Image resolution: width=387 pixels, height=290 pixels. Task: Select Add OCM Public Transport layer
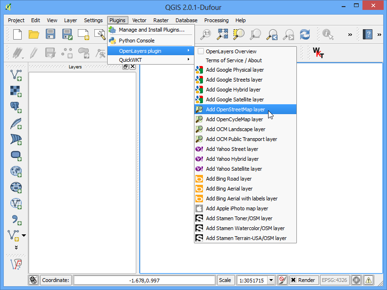coord(245,139)
